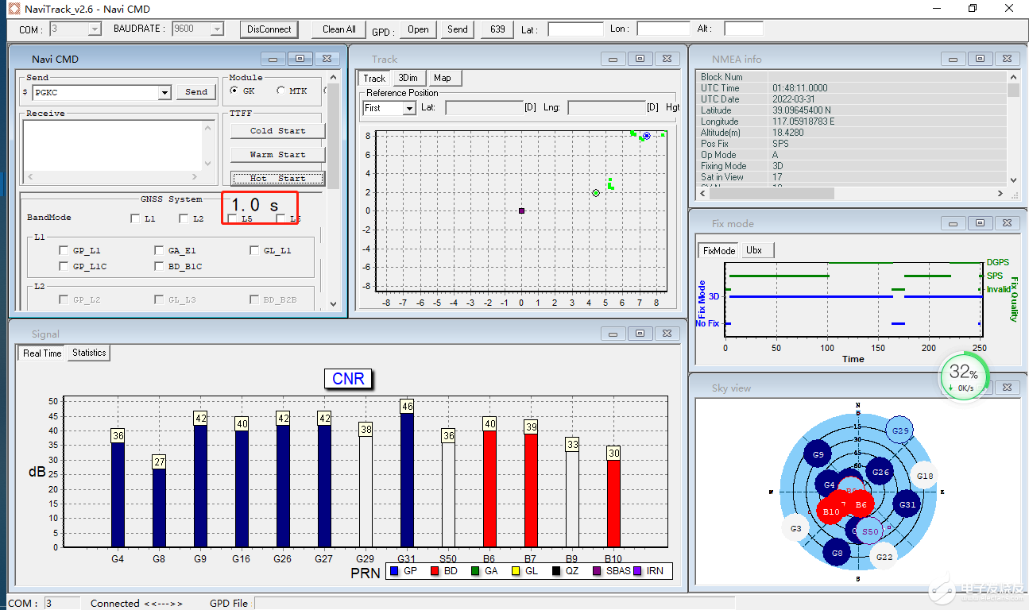Open the COM port dropdown in toolbar
The width and height of the screenshot is (1029, 610).
(x=95, y=29)
